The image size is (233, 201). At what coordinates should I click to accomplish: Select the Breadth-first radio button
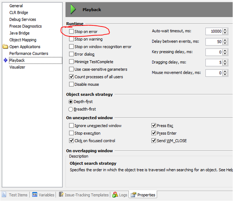pos(71,109)
